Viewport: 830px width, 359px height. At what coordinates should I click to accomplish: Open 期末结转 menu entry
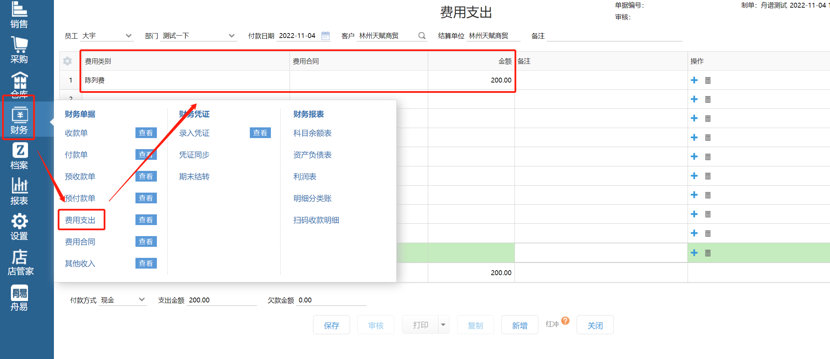click(x=194, y=176)
